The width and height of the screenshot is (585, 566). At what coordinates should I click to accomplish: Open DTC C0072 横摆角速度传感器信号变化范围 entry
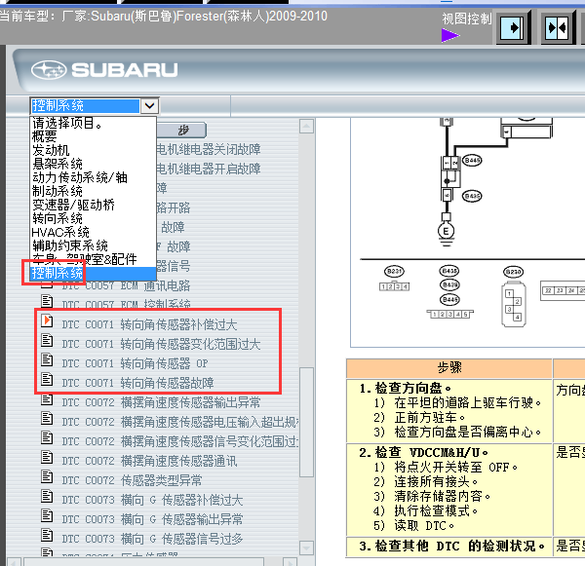(x=179, y=441)
